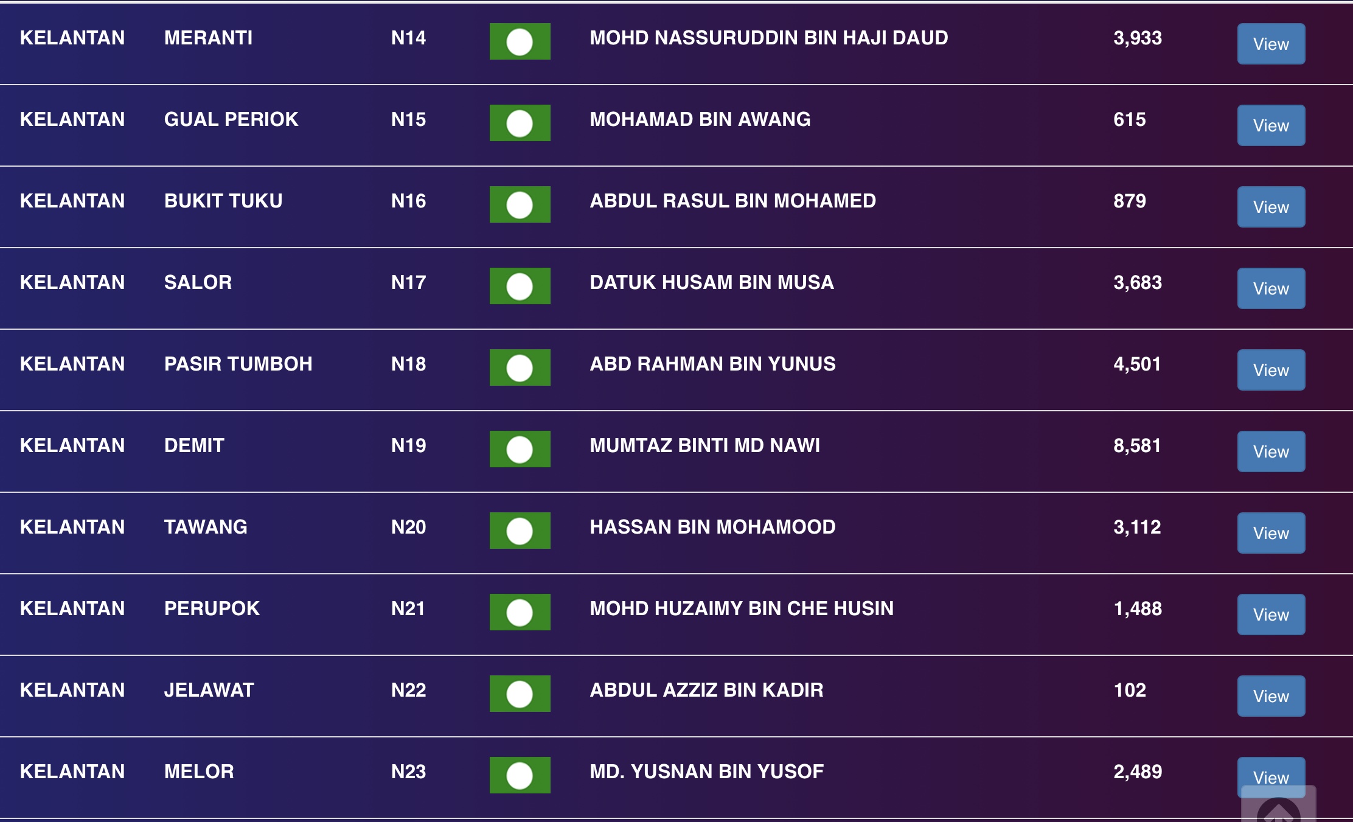View Bukit Tuku N16 details
1353x822 pixels.
click(x=1271, y=207)
